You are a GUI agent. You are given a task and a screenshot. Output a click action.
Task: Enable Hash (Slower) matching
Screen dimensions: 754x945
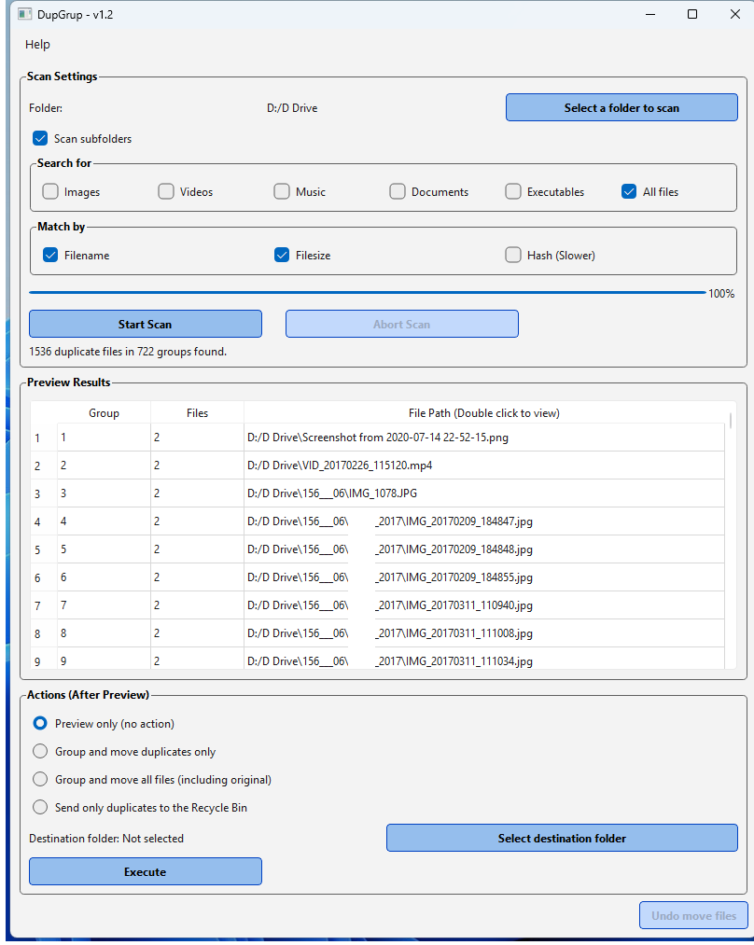(513, 253)
